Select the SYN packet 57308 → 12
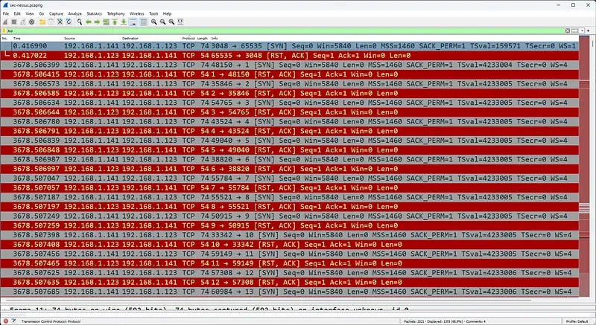 pyautogui.click(x=290, y=273)
